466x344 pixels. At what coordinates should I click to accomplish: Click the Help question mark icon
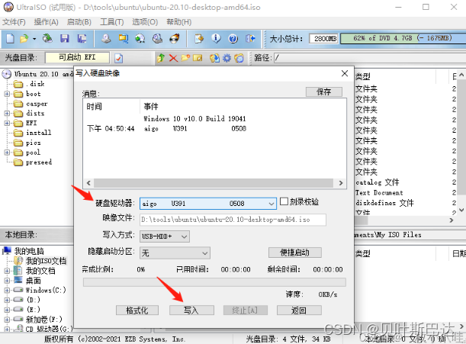[233, 38]
